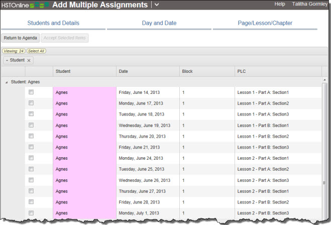Image resolution: width=331 pixels, height=225 pixels.
Task: Sort by the Block column header
Action: [207, 71]
